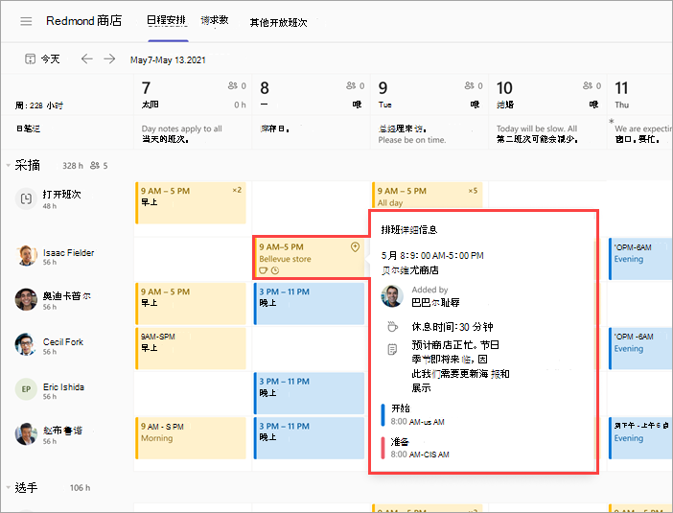Click the day 7 column header

193,94
